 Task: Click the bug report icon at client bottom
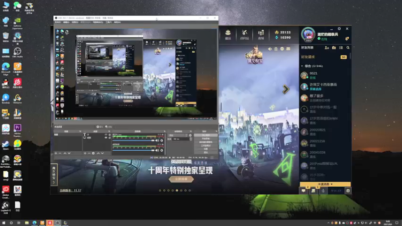348,191
